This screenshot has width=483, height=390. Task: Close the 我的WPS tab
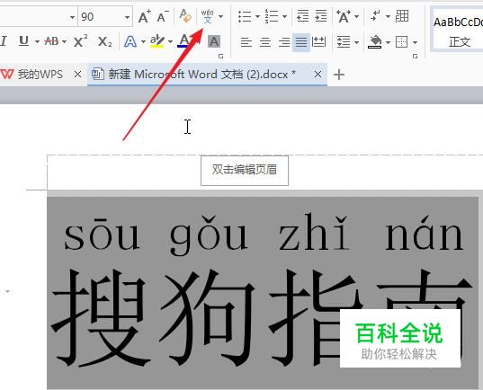pos(77,75)
